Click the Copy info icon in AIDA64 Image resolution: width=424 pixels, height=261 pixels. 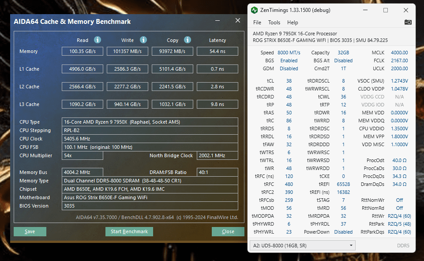point(188,40)
